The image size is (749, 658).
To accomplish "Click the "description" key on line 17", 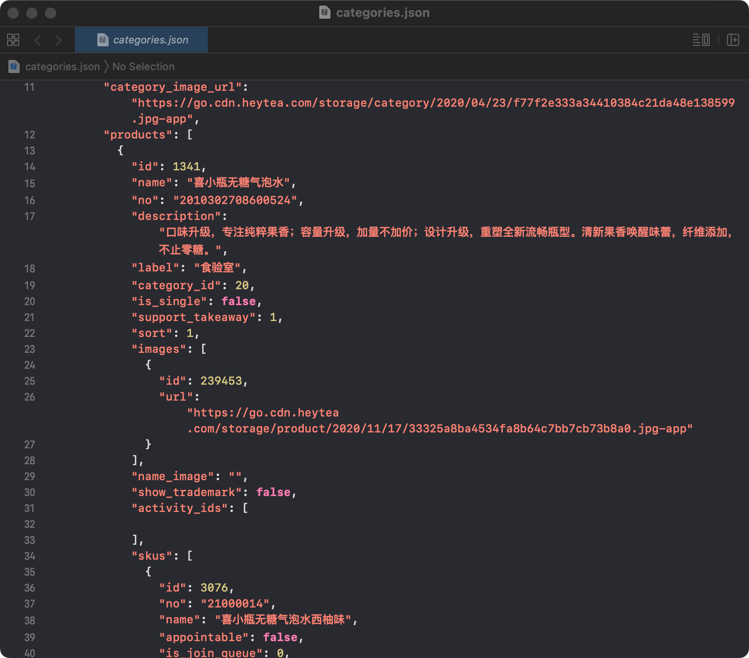I will pos(176,216).
